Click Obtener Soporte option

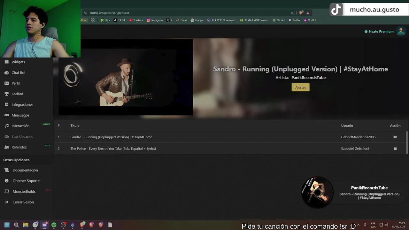coord(26,181)
